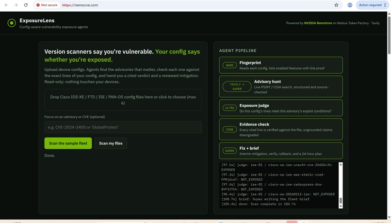
Task: Click the browser forward arrow
Action: coord(16,5)
